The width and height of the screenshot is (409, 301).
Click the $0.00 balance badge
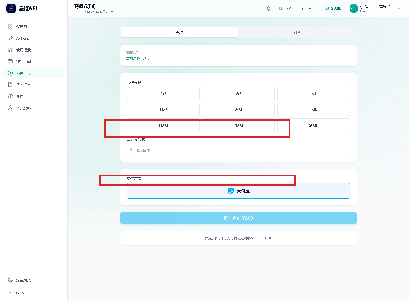coord(333,8)
